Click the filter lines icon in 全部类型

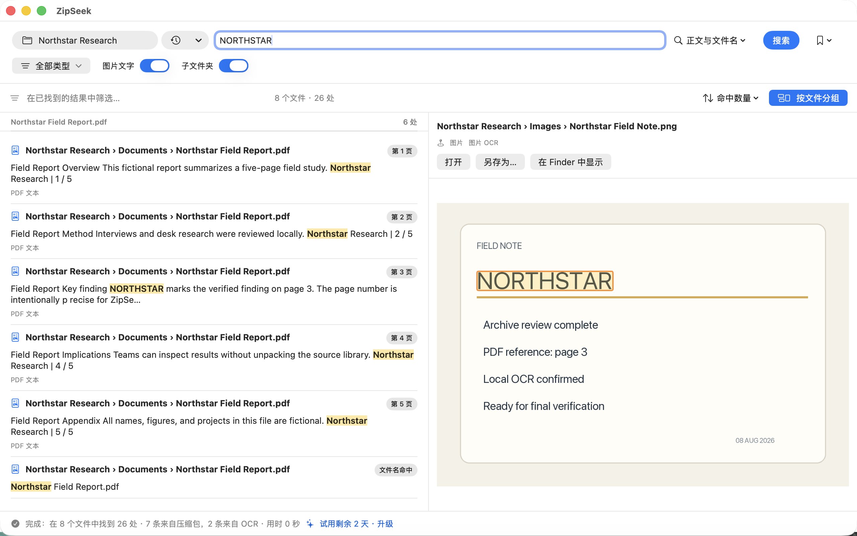tap(25, 66)
